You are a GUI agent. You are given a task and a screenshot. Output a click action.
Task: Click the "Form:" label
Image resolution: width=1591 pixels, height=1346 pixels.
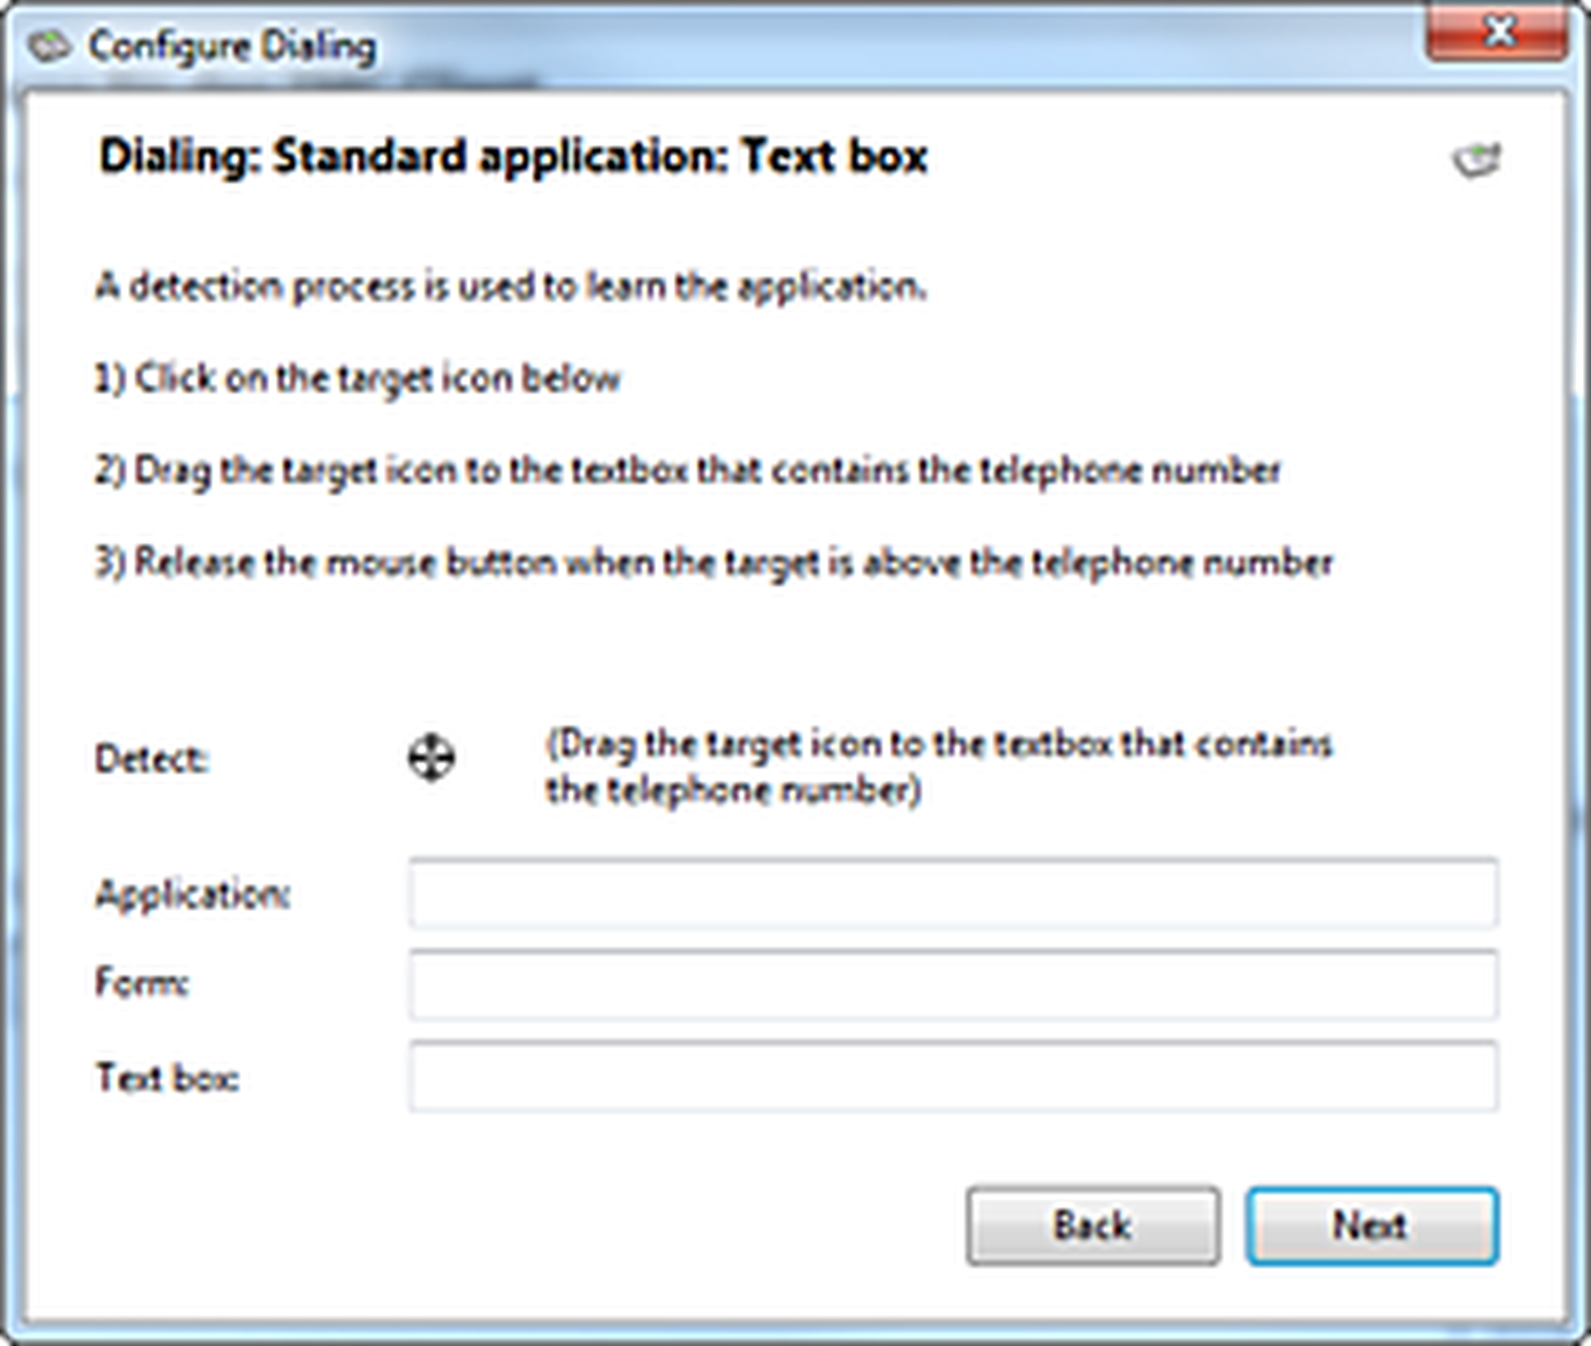(x=142, y=983)
